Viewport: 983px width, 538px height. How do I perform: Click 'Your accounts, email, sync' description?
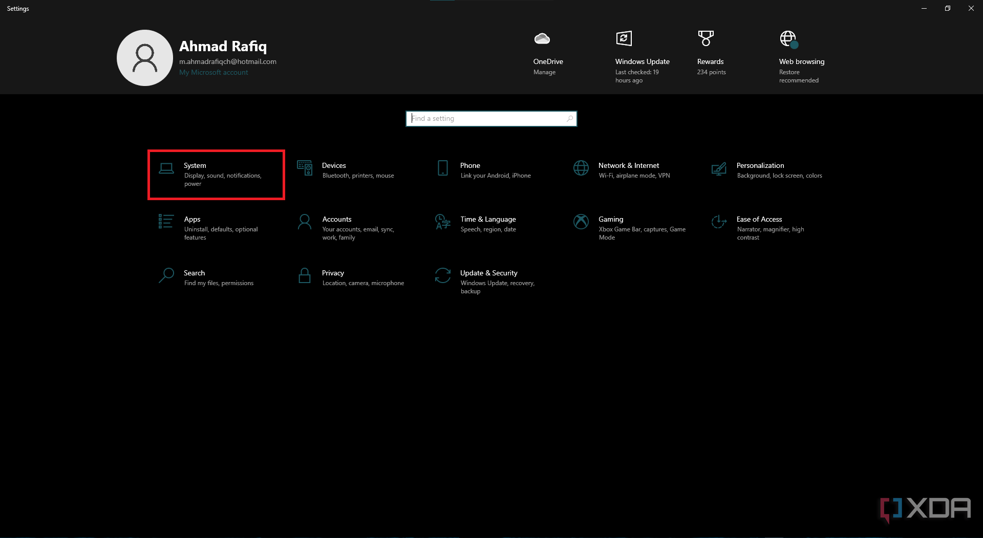point(358,233)
